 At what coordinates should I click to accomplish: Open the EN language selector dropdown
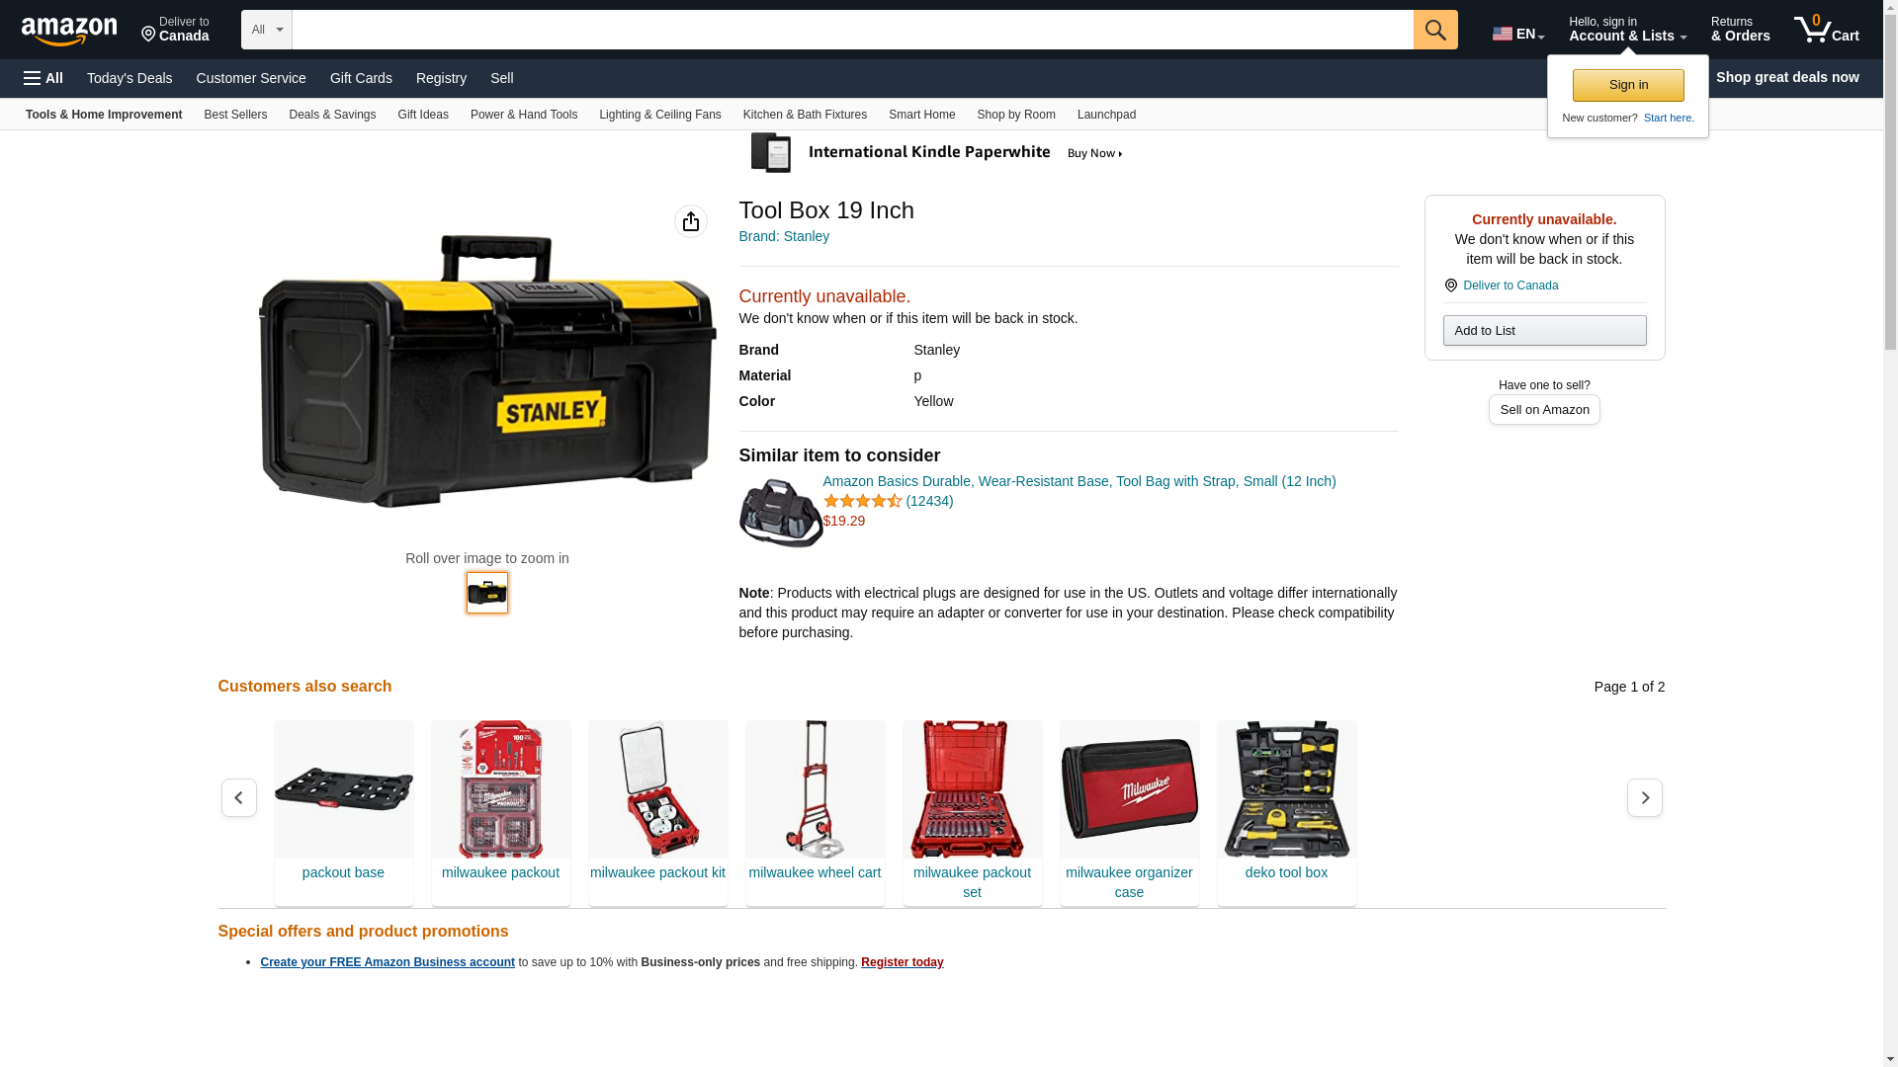tap(1518, 34)
